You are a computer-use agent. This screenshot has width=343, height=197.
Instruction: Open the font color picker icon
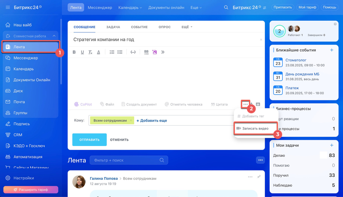click(99, 52)
